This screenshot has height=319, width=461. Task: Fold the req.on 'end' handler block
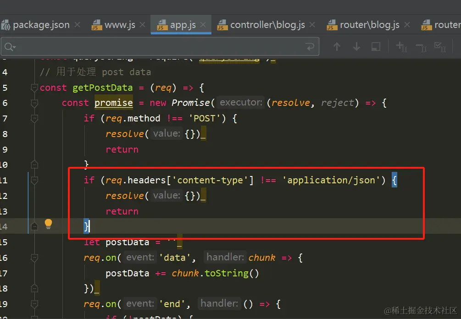coord(34,304)
